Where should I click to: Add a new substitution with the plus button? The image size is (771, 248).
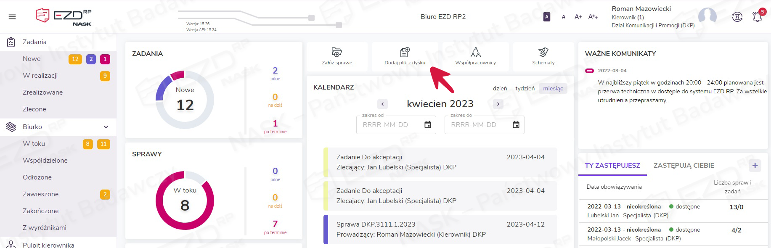click(755, 166)
